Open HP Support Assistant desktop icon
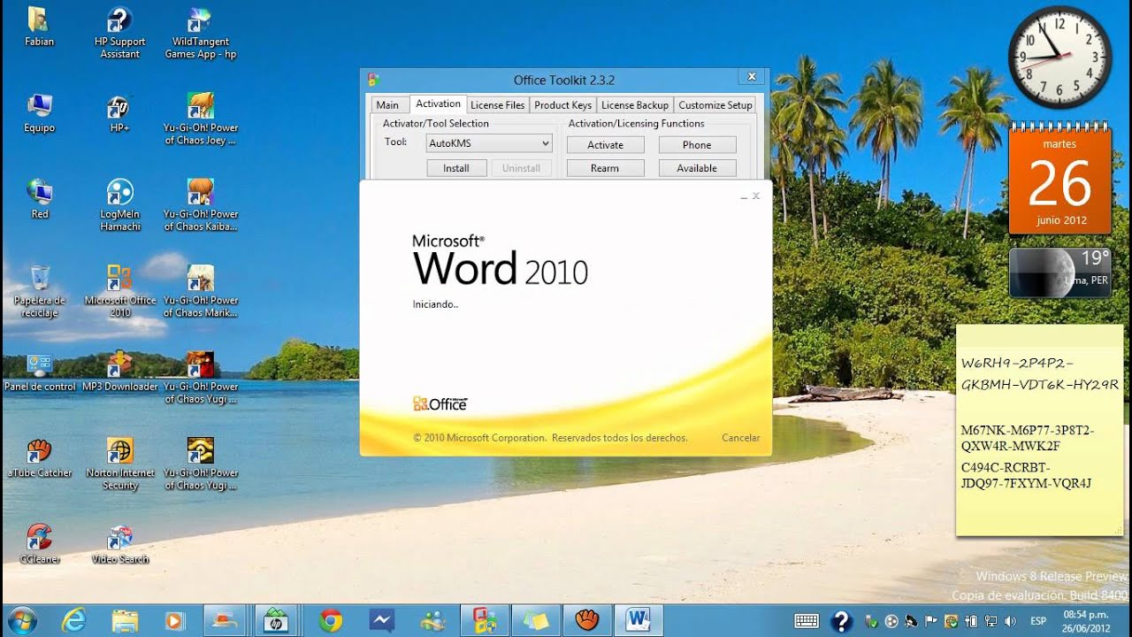Viewport: 1132px width, 637px height. point(119,33)
